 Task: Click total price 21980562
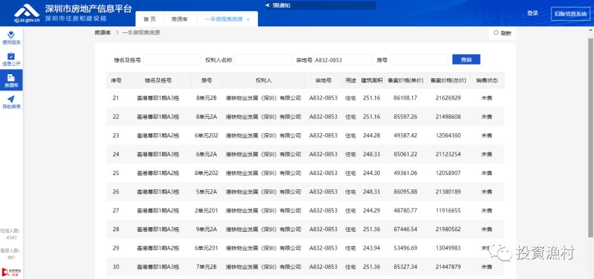point(448,229)
